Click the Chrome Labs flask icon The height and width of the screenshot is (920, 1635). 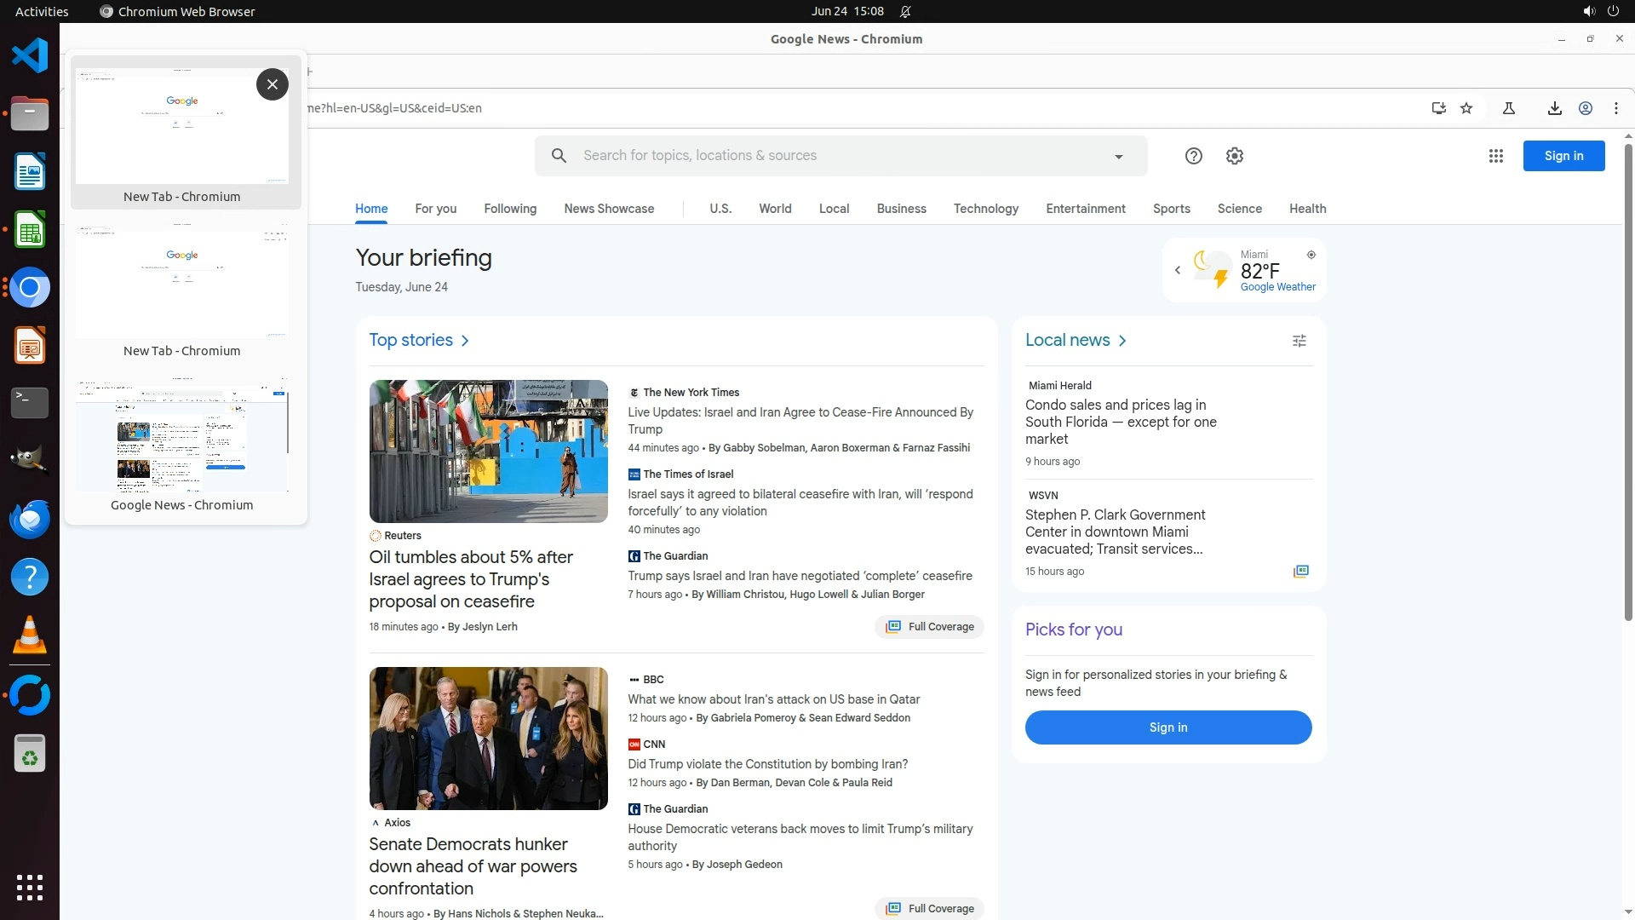1508,108
